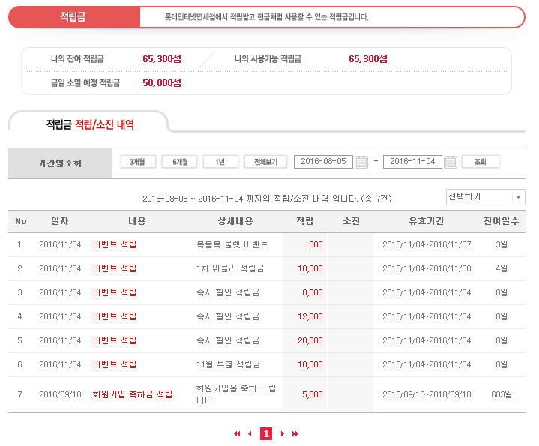The image size is (539, 446).
Task: Open the start date calendar picker icon
Action: tap(361, 162)
